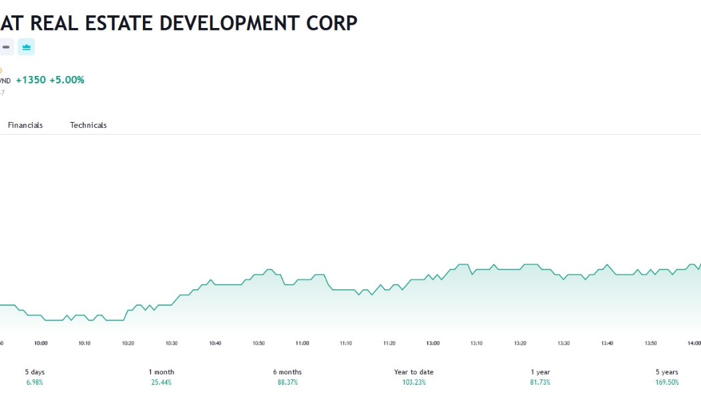
Task: Click the 25.44% monthly change value
Action: (162, 382)
